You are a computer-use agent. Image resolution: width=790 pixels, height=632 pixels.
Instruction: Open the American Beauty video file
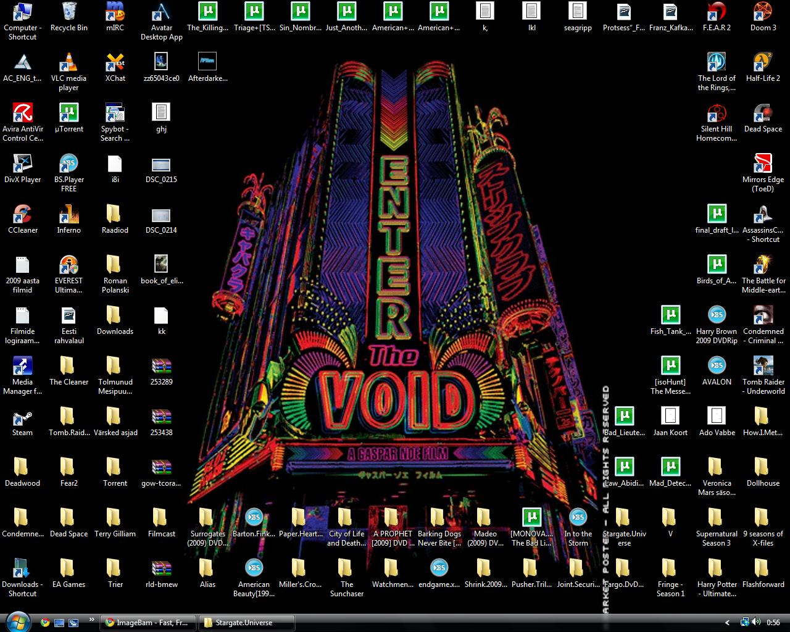click(254, 578)
